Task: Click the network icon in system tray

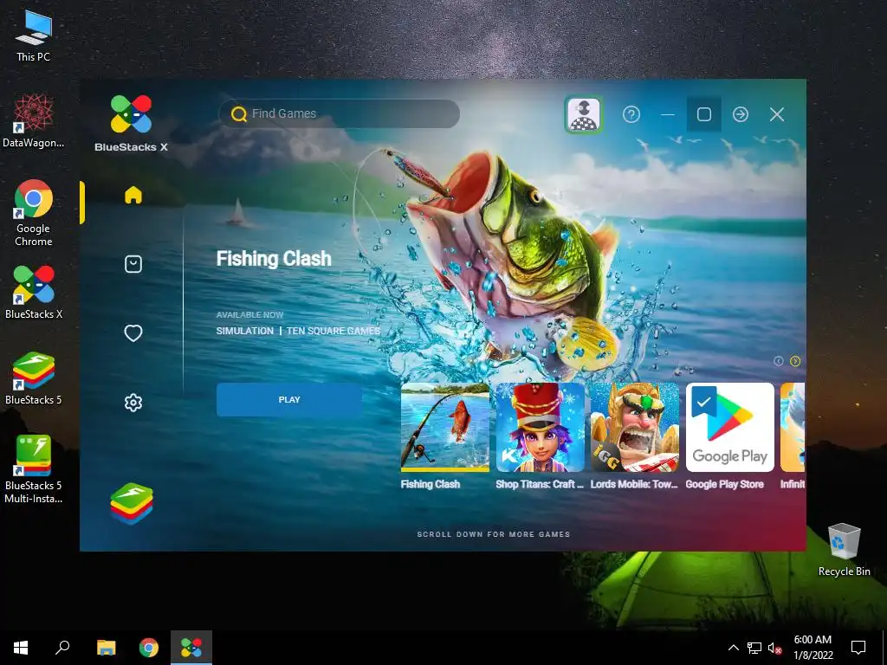Action: [754, 648]
